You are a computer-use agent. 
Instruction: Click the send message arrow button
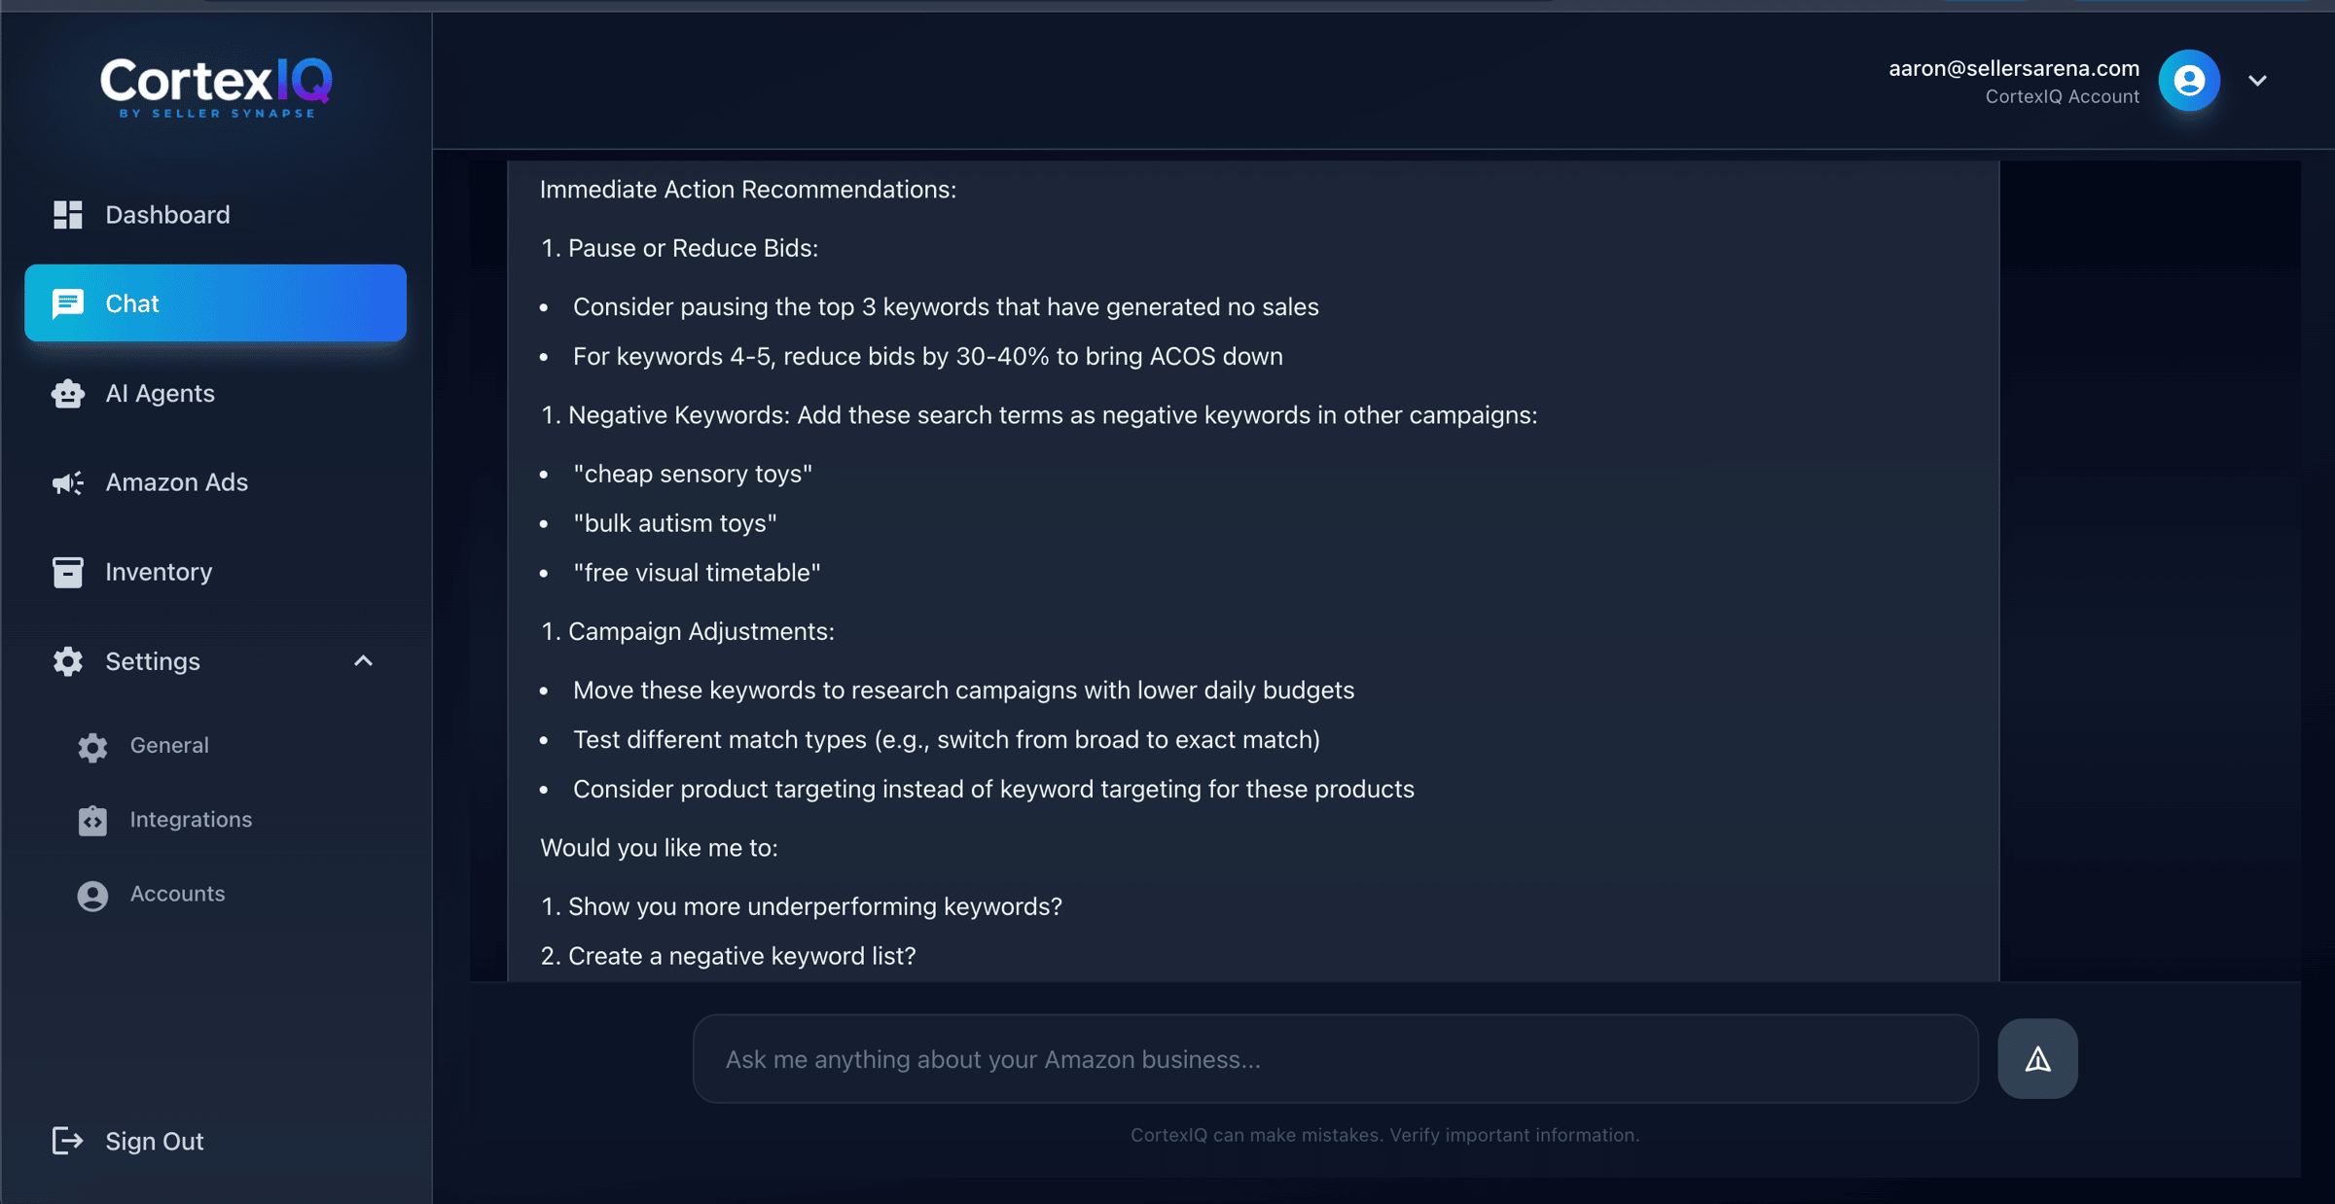coord(2037,1059)
